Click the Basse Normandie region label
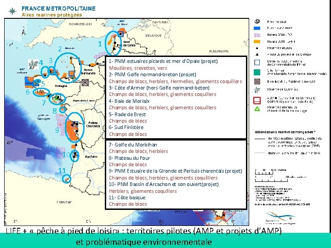The width and height of the screenshot is (331, 248). (x=88, y=72)
